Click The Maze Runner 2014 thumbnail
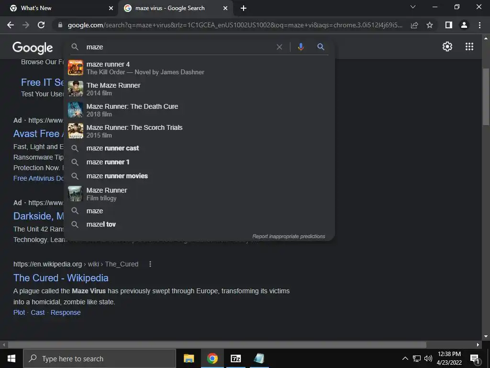Image resolution: width=490 pixels, height=368 pixels. (x=76, y=89)
